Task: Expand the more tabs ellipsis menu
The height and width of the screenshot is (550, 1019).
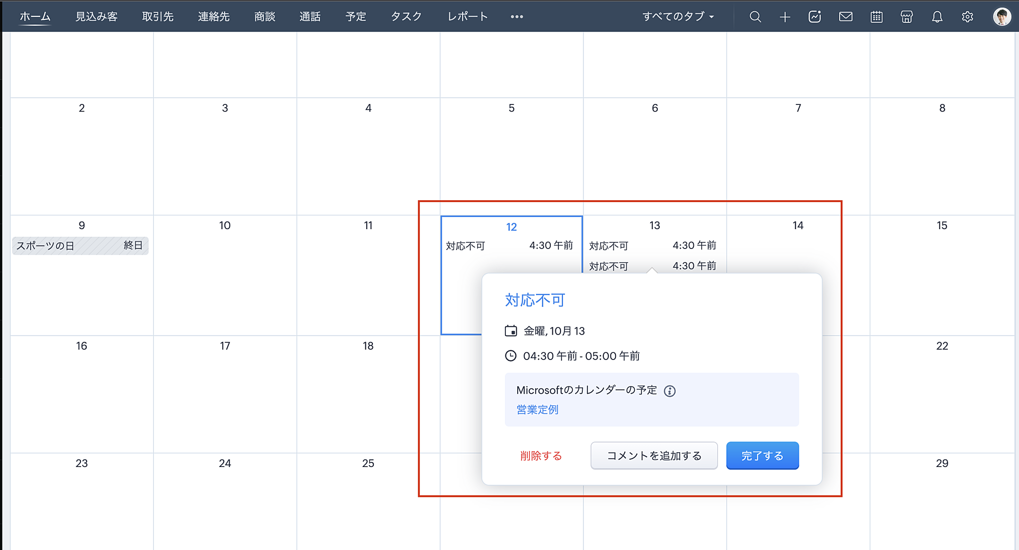Action: coord(517,17)
